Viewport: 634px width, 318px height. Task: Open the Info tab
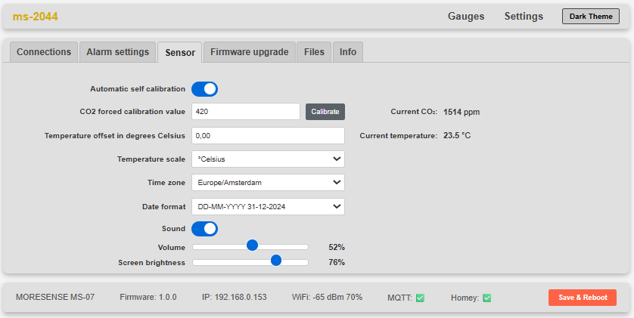click(348, 52)
